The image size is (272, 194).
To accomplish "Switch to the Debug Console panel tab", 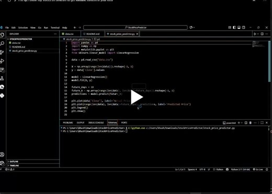I will [96, 123].
